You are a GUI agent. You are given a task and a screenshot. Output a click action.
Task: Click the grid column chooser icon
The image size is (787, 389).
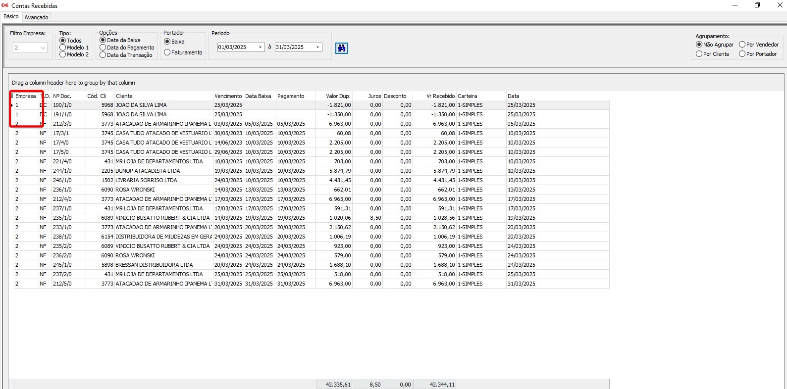pos(12,96)
